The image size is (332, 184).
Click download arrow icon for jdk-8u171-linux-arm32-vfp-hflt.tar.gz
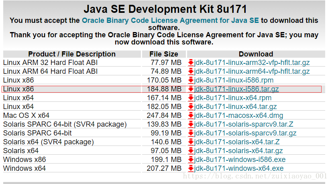tap(191, 63)
